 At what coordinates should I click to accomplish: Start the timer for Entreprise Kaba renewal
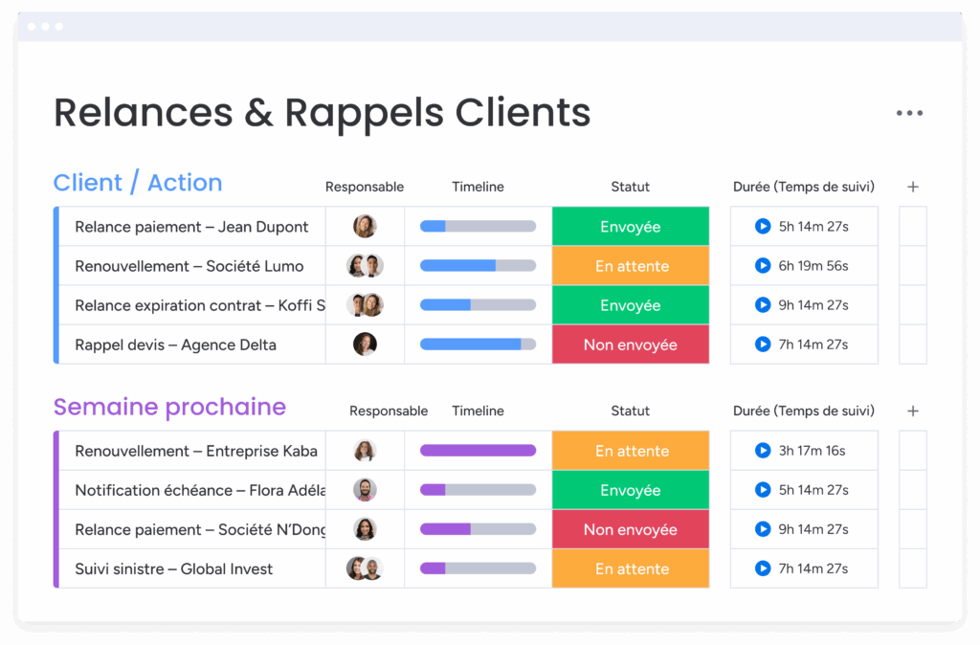[763, 451]
